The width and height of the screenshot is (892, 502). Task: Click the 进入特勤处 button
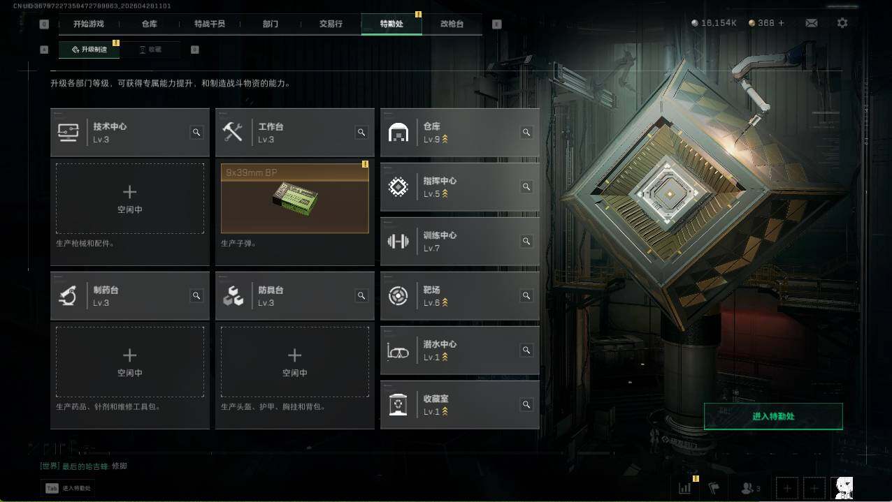773,416
